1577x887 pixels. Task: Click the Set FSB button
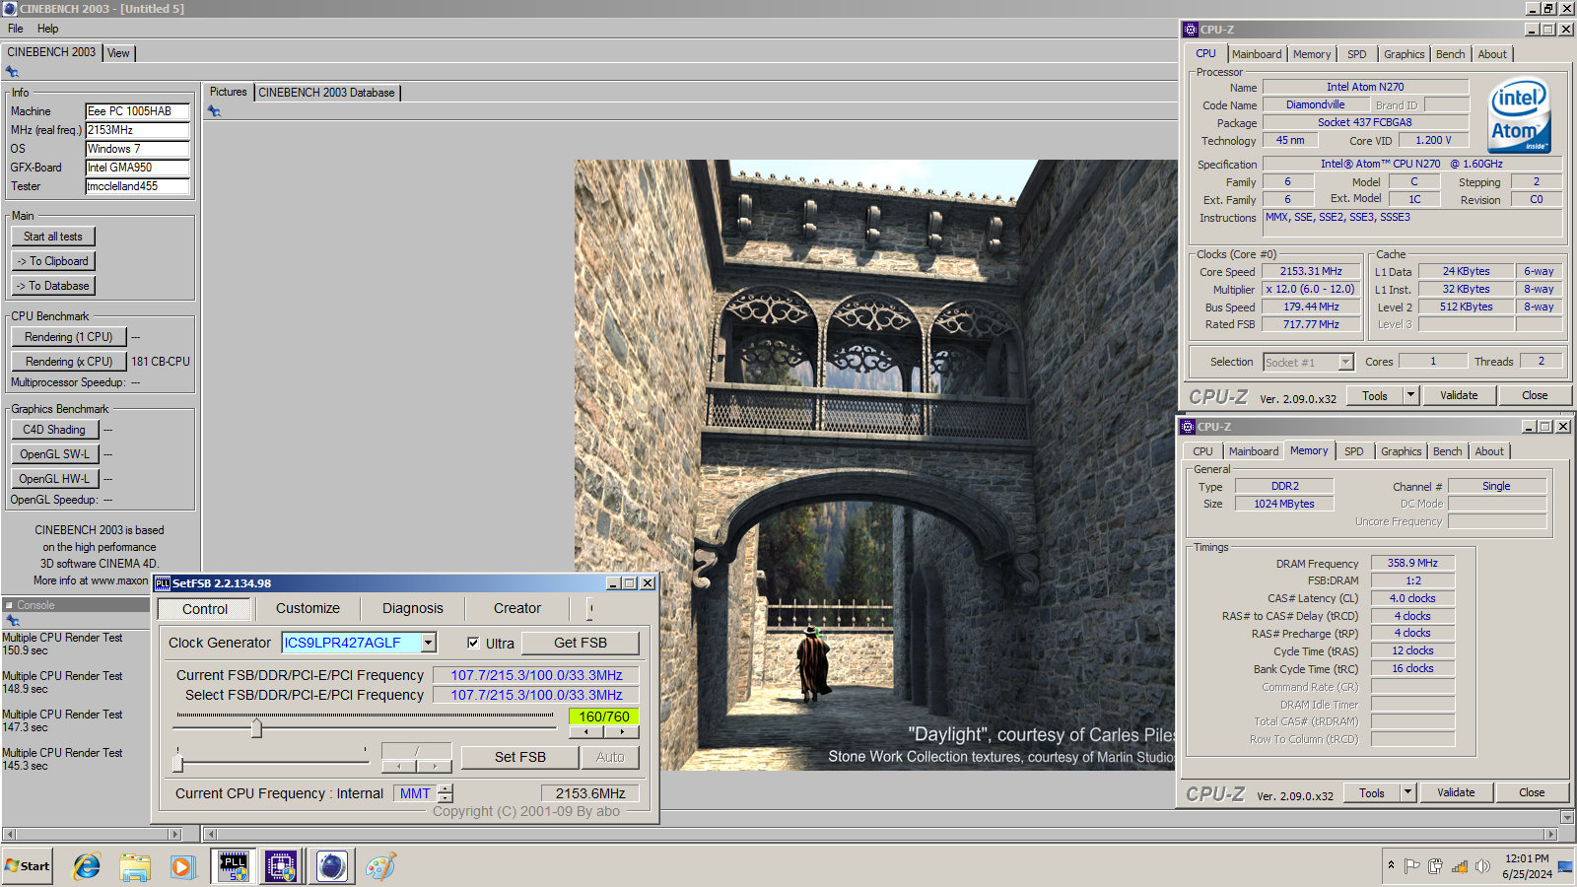click(x=520, y=757)
